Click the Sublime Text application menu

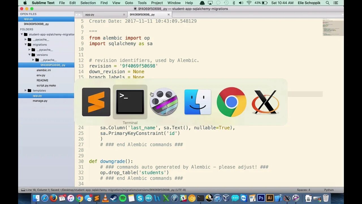tap(43, 3)
